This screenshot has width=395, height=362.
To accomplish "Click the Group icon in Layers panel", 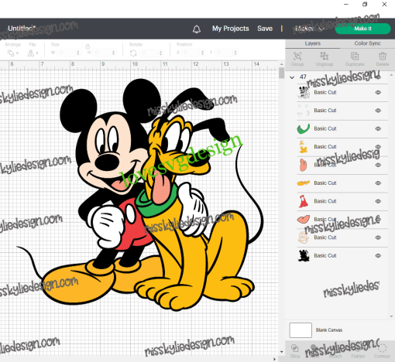I will (297, 56).
